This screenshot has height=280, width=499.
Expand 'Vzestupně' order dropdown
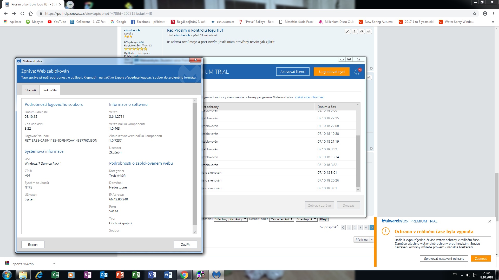click(306, 219)
